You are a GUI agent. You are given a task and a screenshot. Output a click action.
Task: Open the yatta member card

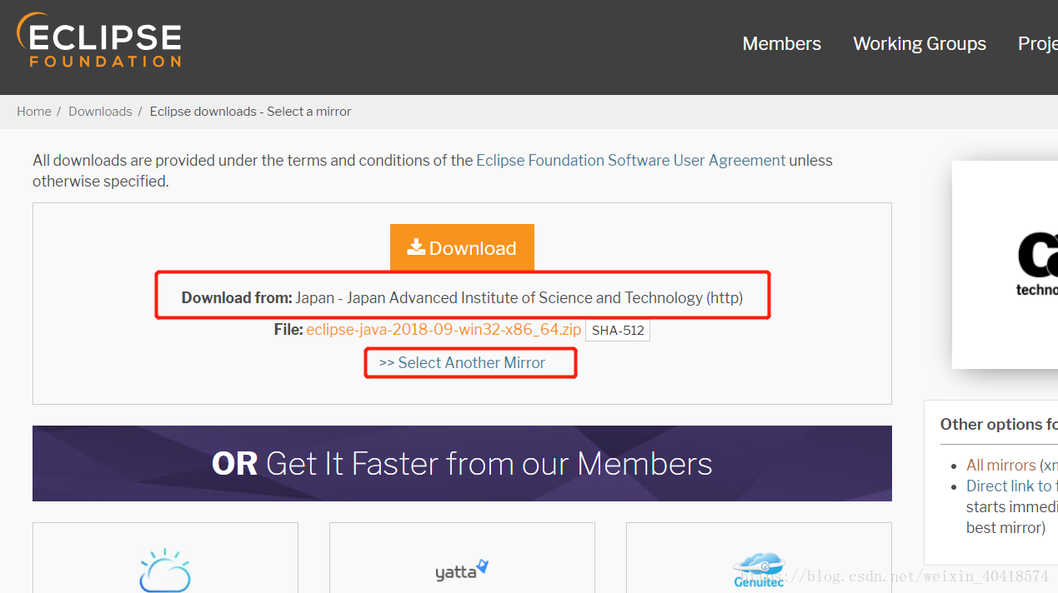462,557
